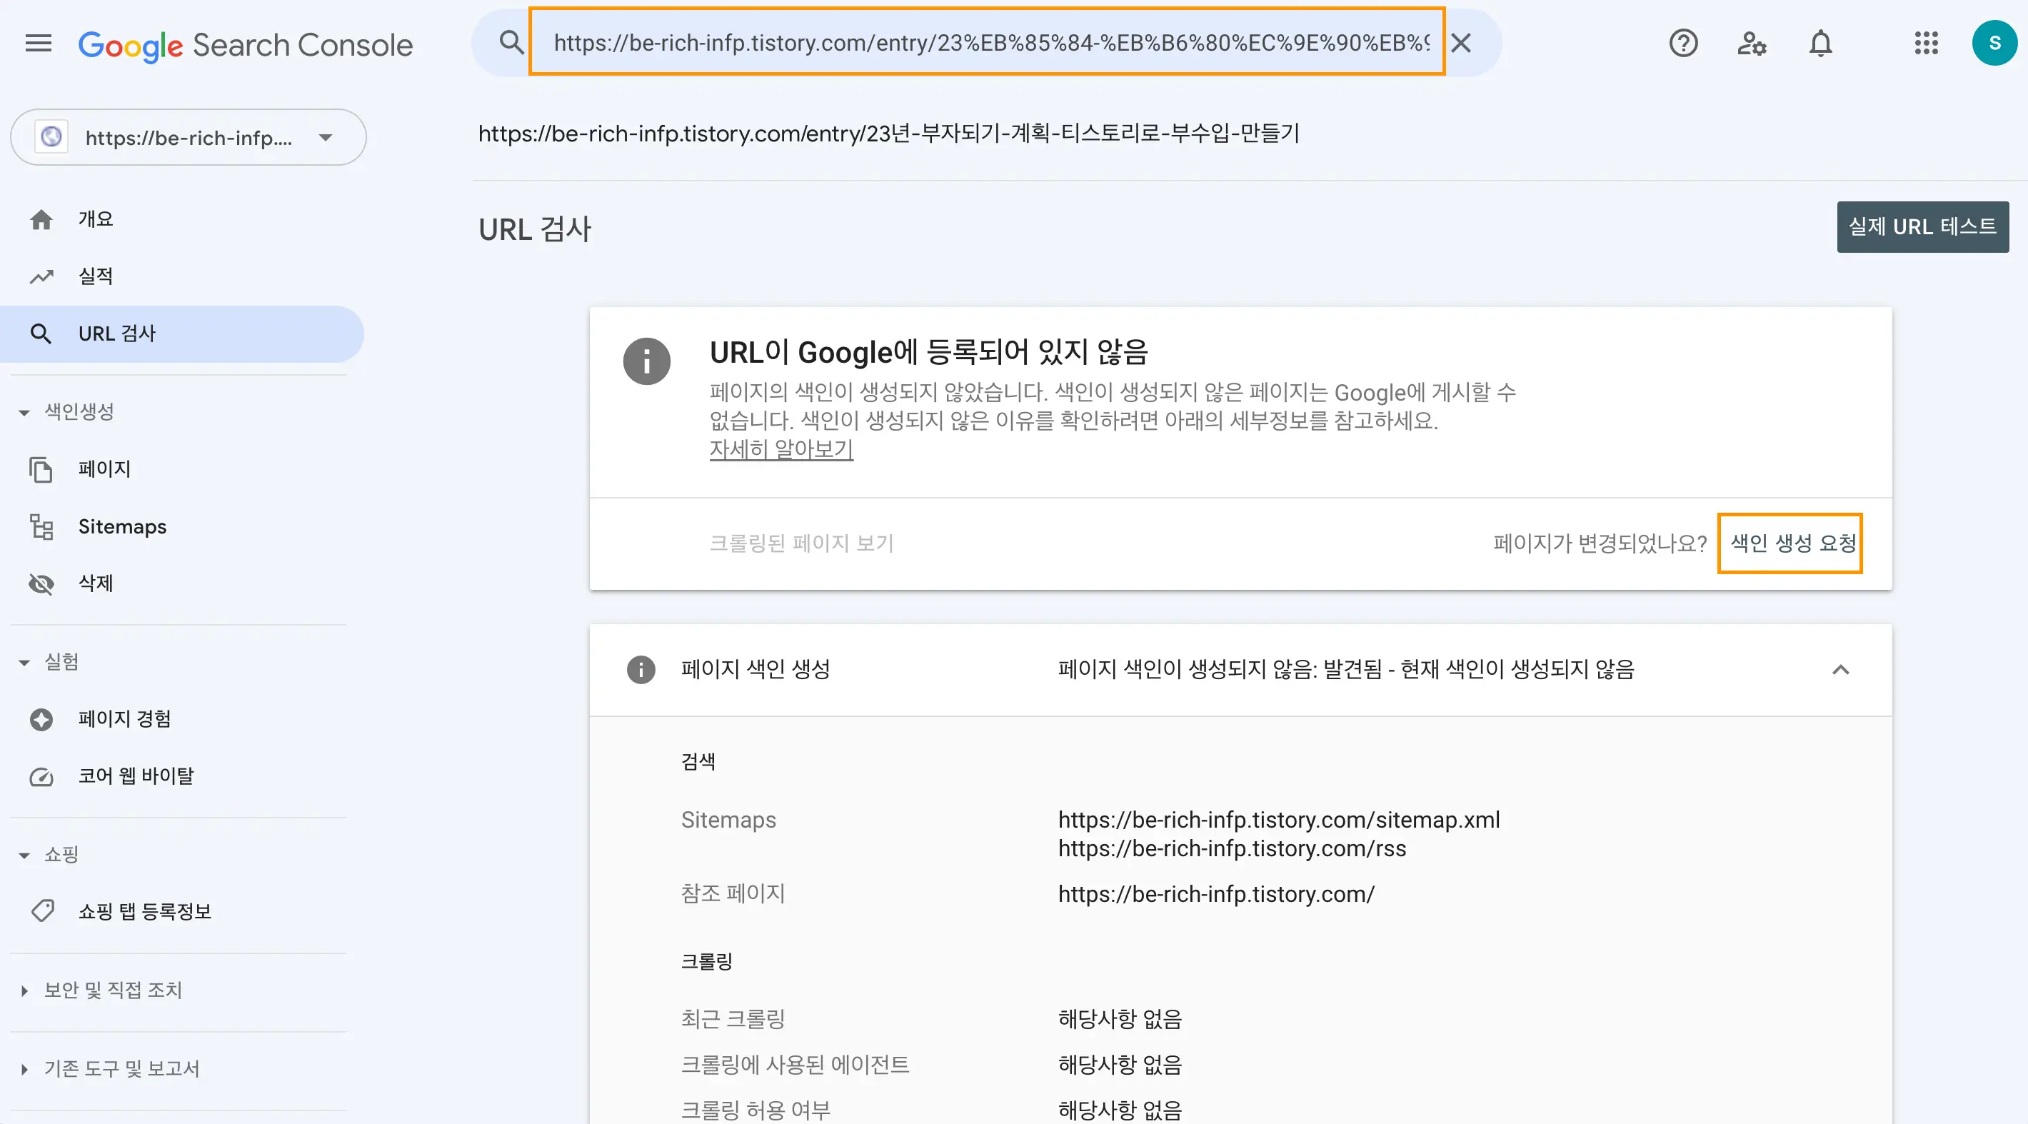Click the 색인 생성 요청 button
Screen dimensions: 2028x1124
[1792, 543]
